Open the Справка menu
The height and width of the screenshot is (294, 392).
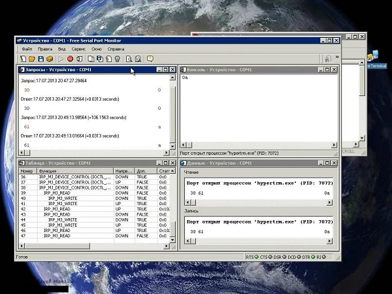tap(116, 49)
